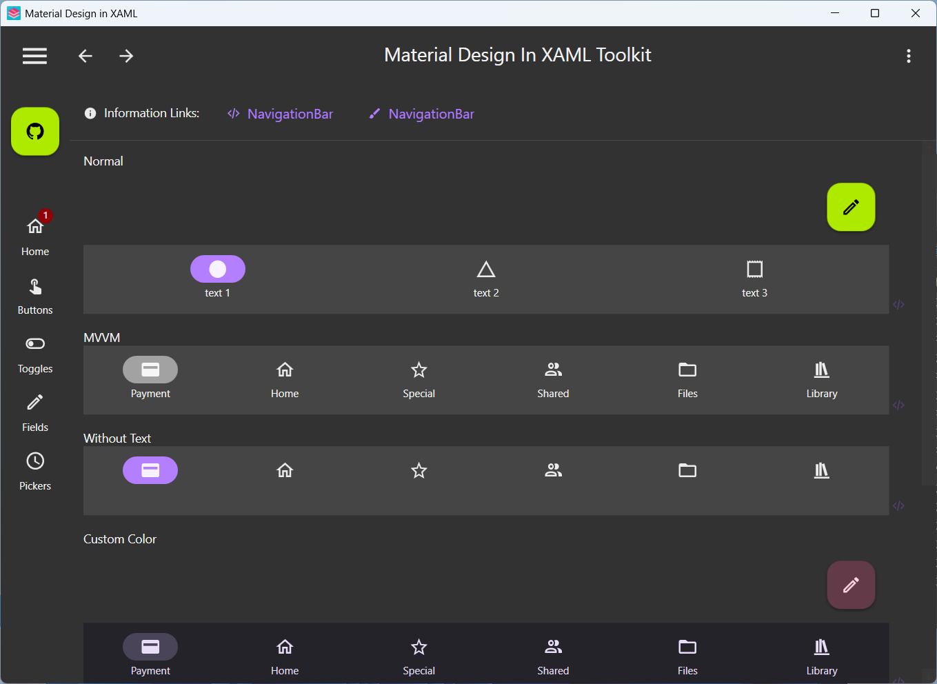Image resolution: width=937 pixels, height=684 pixels.
Task: Click the green GitHub button
Action: [35, 131]
